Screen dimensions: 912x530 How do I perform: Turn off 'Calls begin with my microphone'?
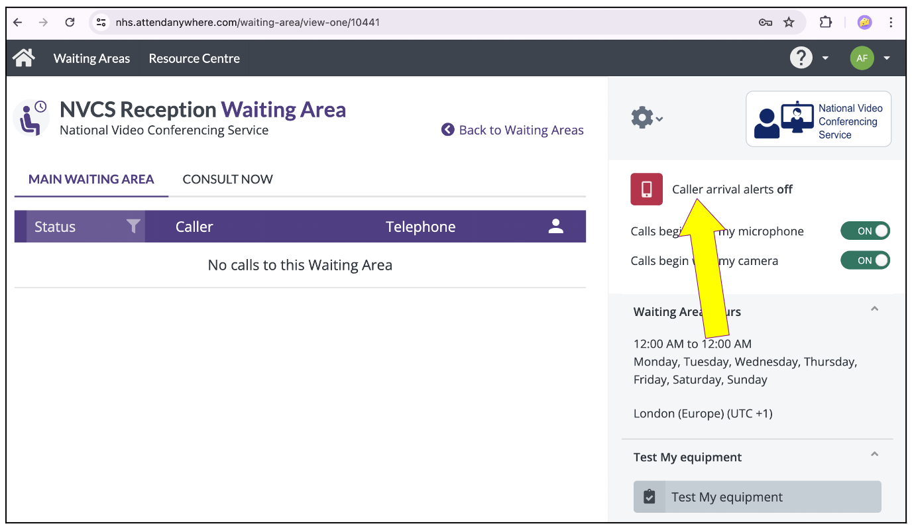coord(865,231)
